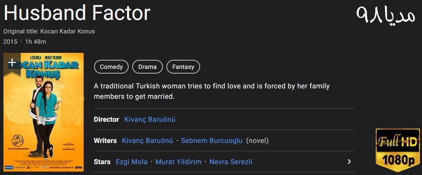The width and height of the screenshot is (422, 175).
Task: Click the Stars label
Action: (102, 162)
